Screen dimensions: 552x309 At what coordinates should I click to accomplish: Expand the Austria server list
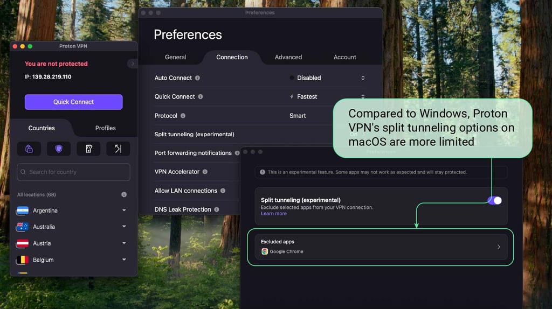(124, 243)
